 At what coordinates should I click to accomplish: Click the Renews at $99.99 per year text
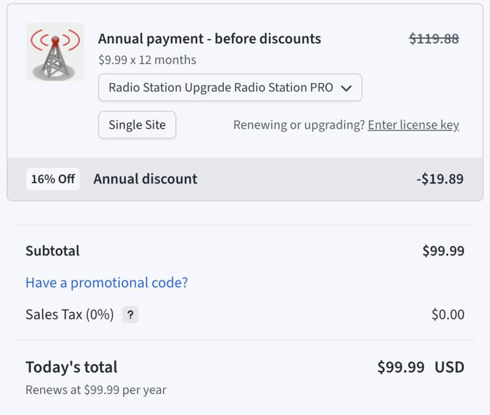[96, 390]
